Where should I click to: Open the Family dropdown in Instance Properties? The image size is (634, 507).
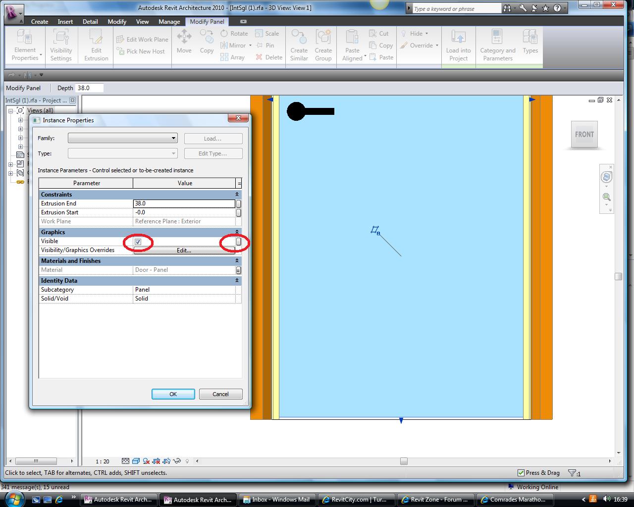click(123, 138)
